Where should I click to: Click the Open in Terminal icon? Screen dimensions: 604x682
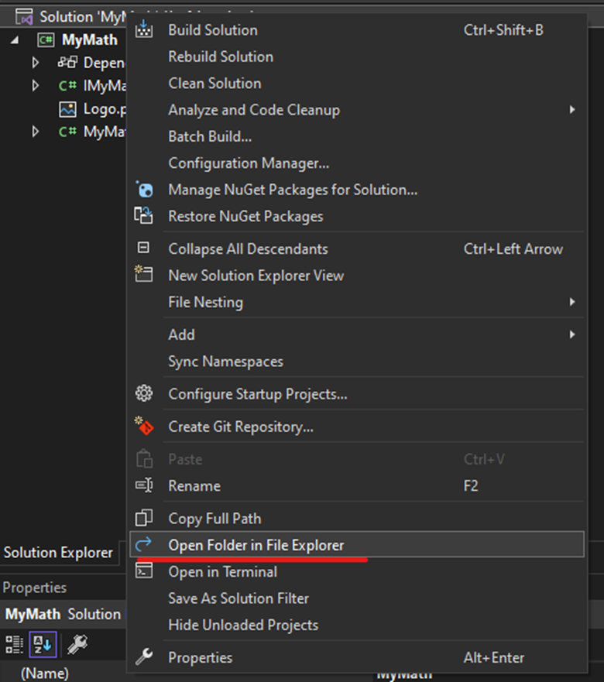143,571
